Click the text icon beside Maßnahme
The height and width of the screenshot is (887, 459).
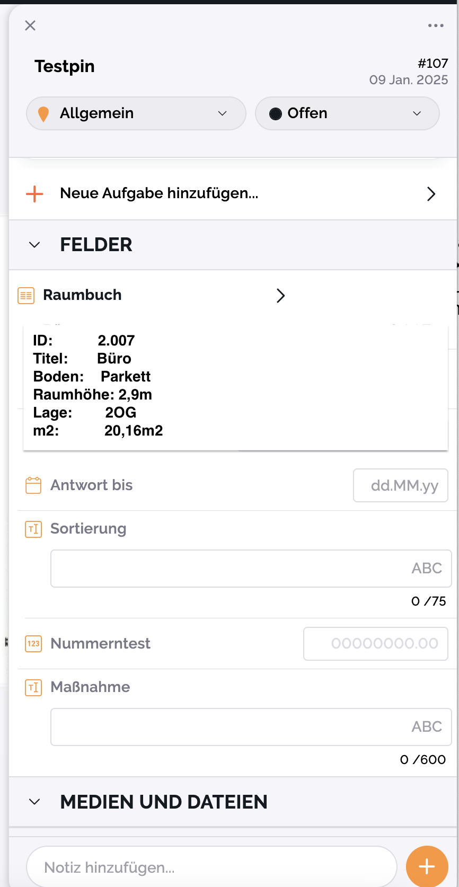point(33,687)
